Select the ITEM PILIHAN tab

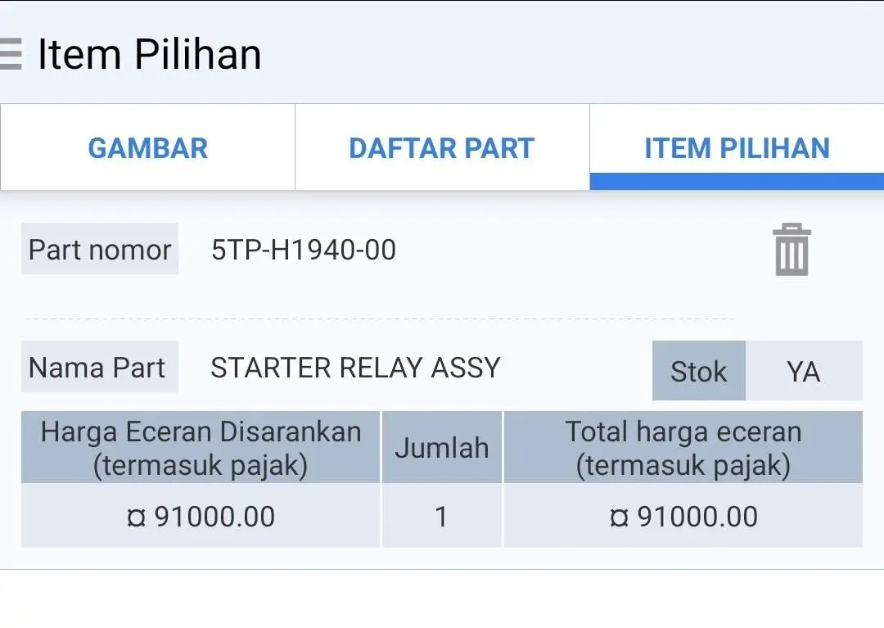pos(737,147)
